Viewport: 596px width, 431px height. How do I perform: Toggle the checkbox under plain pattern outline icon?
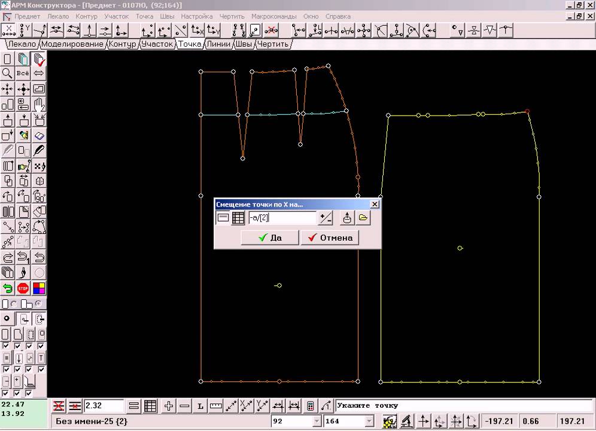[6, 346]
